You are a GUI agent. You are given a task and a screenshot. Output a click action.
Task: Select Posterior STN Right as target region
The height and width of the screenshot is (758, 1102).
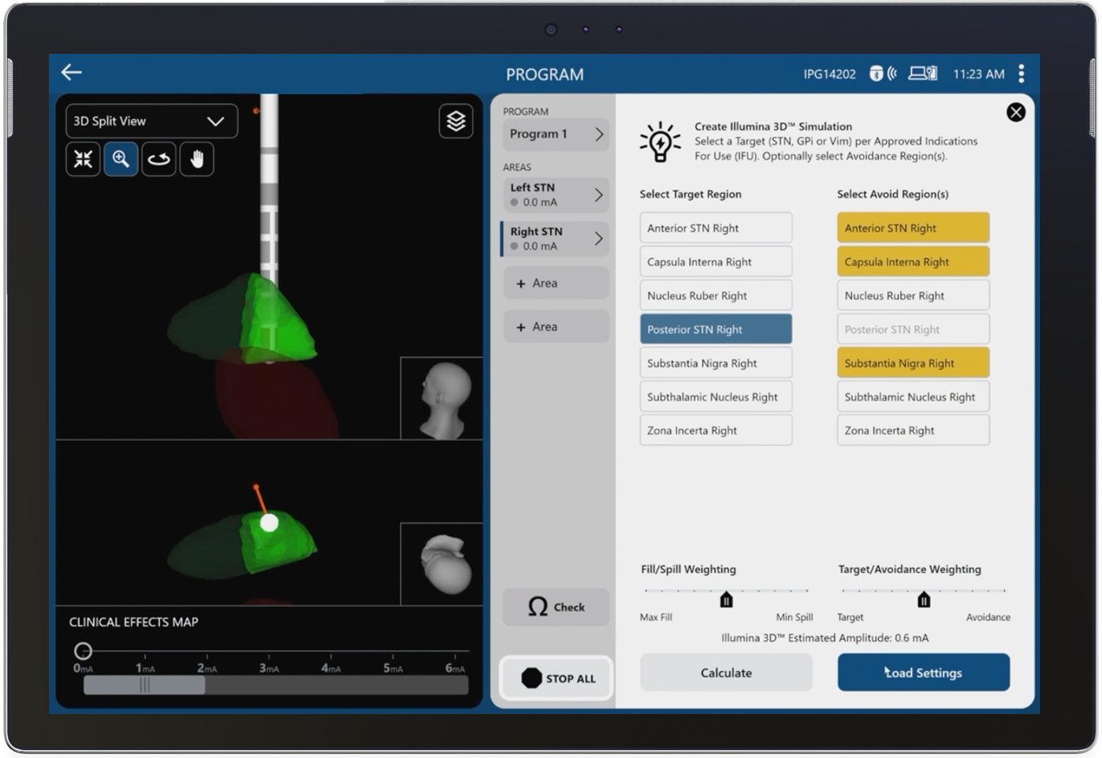[715, 329]
